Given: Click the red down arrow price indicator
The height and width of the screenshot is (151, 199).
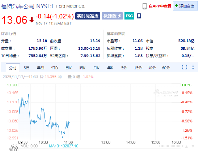Looking at the screenshot, I should click(31, 20).
